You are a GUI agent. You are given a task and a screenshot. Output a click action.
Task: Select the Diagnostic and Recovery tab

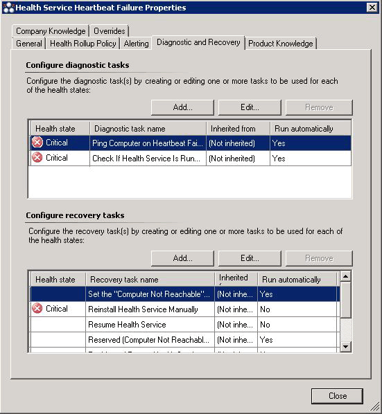point(198,42)
